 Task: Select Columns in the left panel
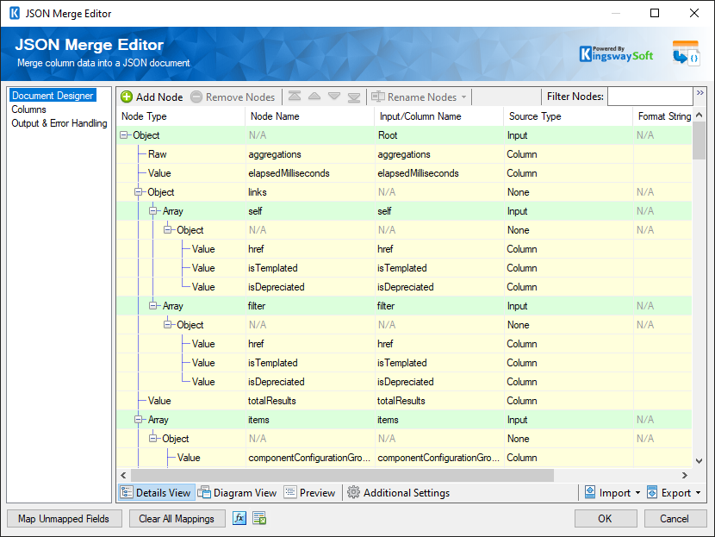click(28, 109)
